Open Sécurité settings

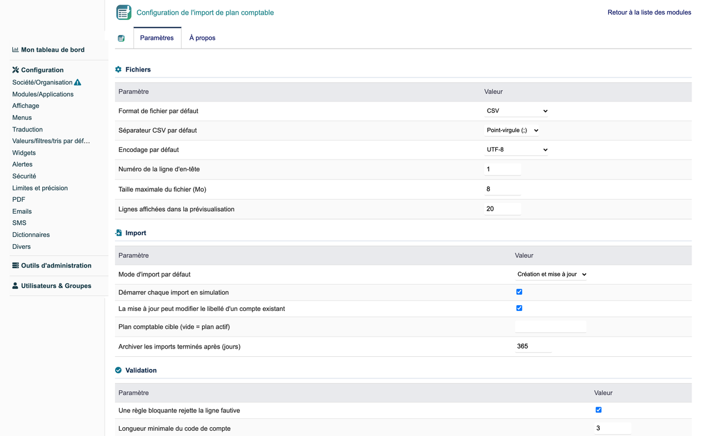(x=24, y=176)
